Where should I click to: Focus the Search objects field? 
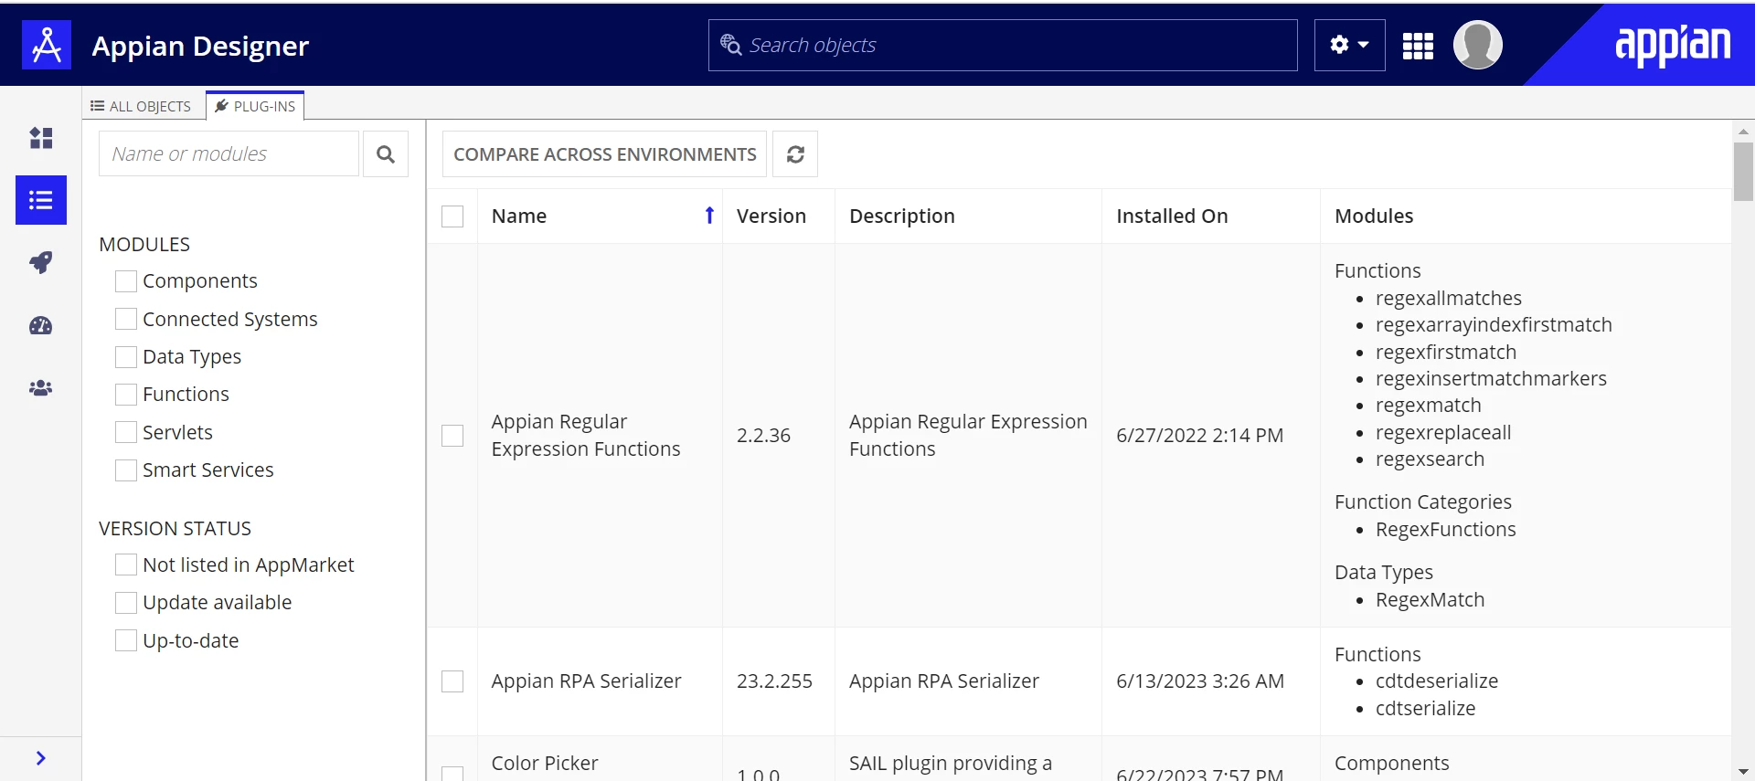[1003, 45]
